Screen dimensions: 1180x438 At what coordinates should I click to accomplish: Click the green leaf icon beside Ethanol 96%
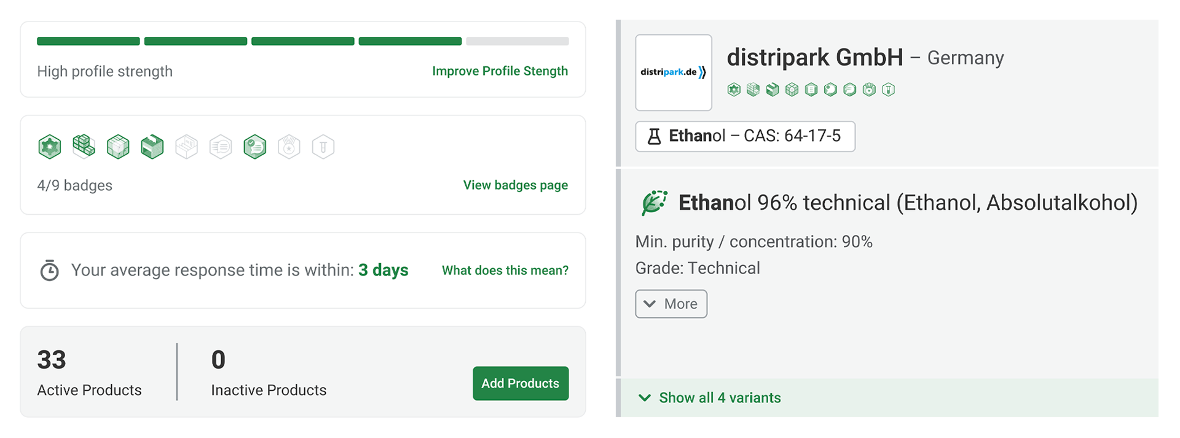pos(655,202)
